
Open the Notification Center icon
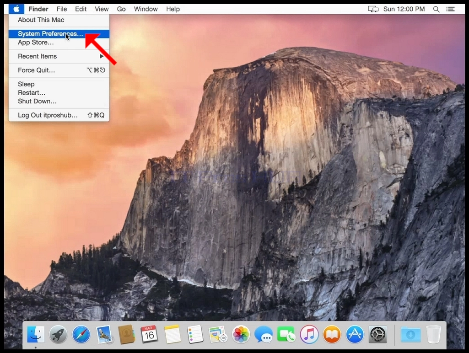coord(450,9)
